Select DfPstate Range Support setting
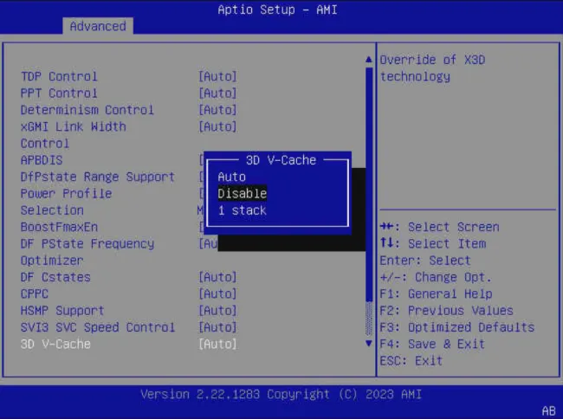The width and height of the screenshot is (563, 419). (x=97, y=177)
